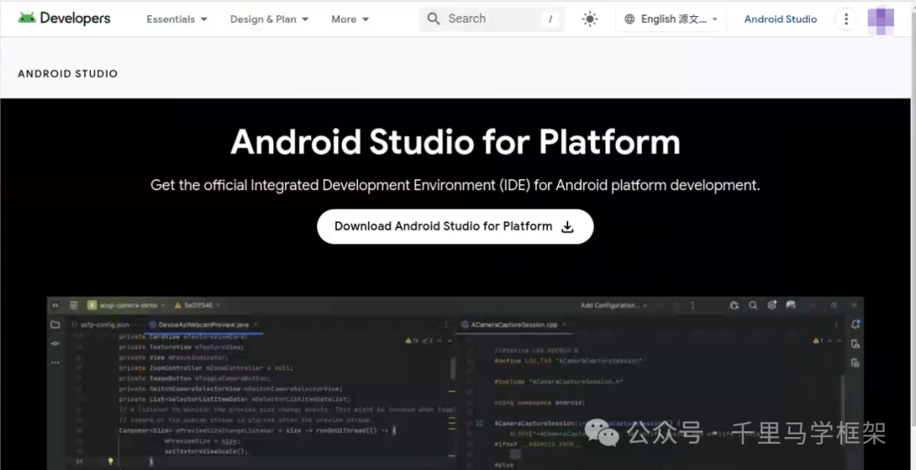
Task: Click the debug bug icon in IDE screenshot toolbar
Action: (x=734, y=305)
